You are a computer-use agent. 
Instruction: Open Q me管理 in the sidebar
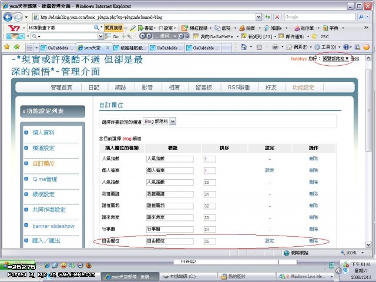point(45,179)
